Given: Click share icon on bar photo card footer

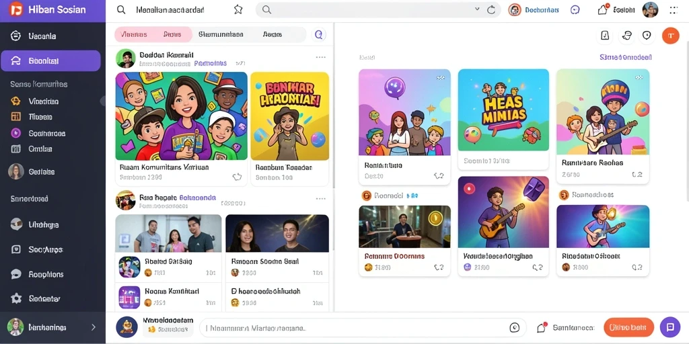Looking at the screenshot, I should click(x=439, y=267).
